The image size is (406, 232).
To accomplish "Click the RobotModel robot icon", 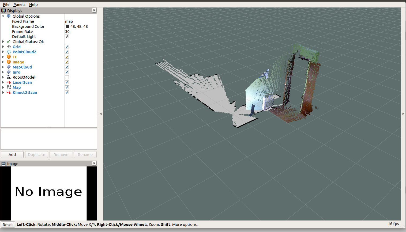I will pyautogui.click(x=9, y=77).
